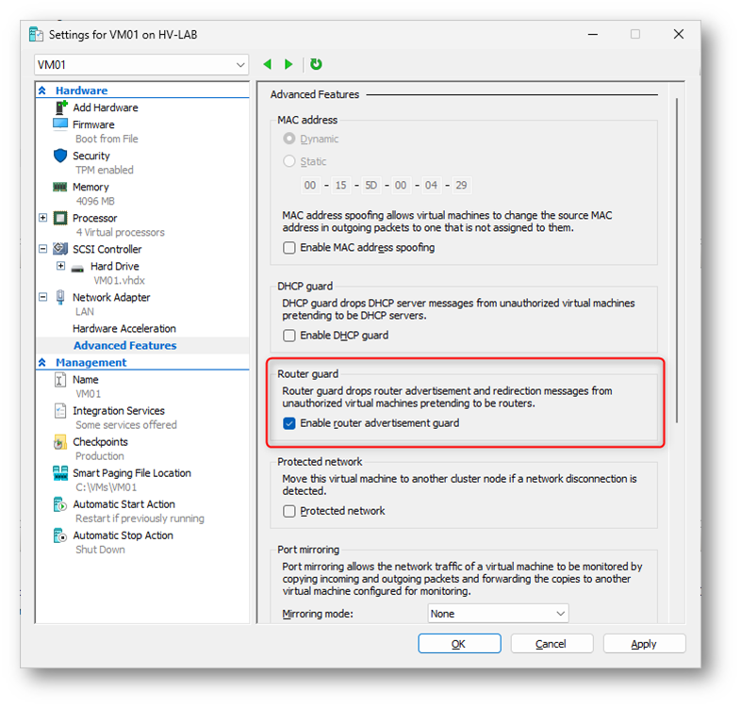Click the Processor icon
This screenshot has width=741, height=708.
coord(60,218)
